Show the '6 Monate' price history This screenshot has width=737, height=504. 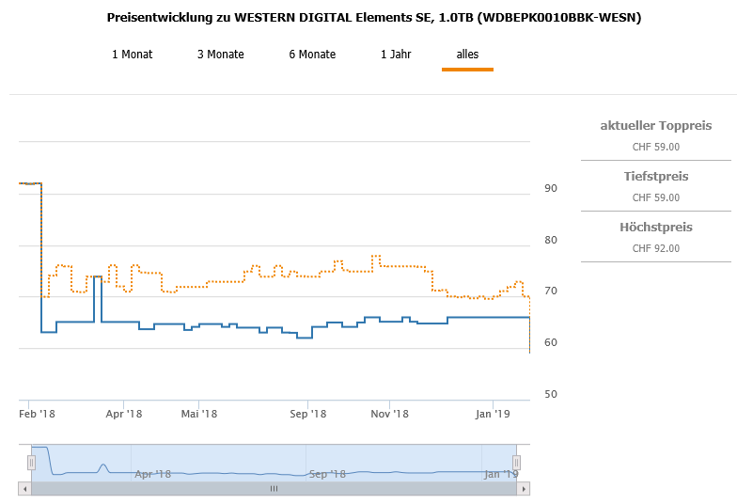[312, 55]
